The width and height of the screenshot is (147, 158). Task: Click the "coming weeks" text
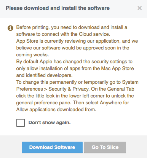[x=32, y=55]
